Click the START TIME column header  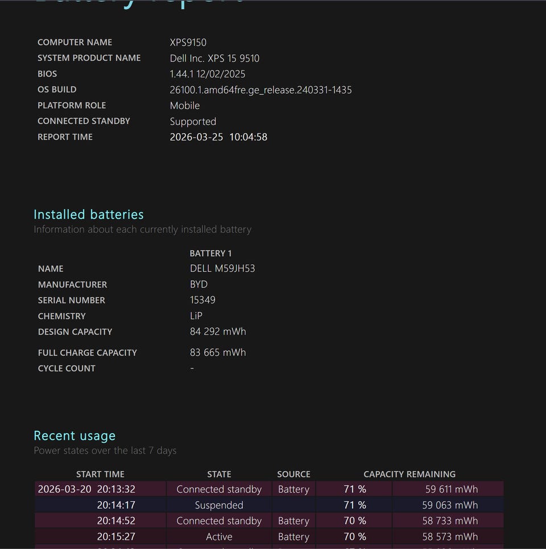100,474
